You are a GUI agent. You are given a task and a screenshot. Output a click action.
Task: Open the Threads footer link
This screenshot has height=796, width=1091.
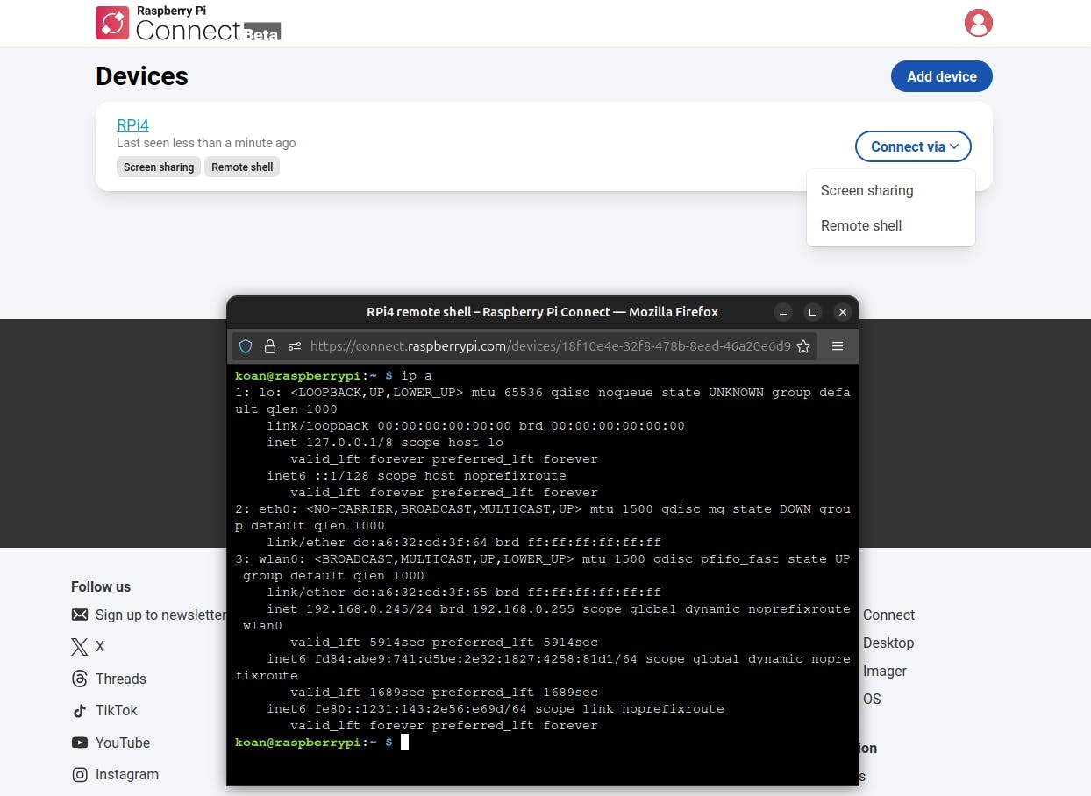click(x=121, y=679)
